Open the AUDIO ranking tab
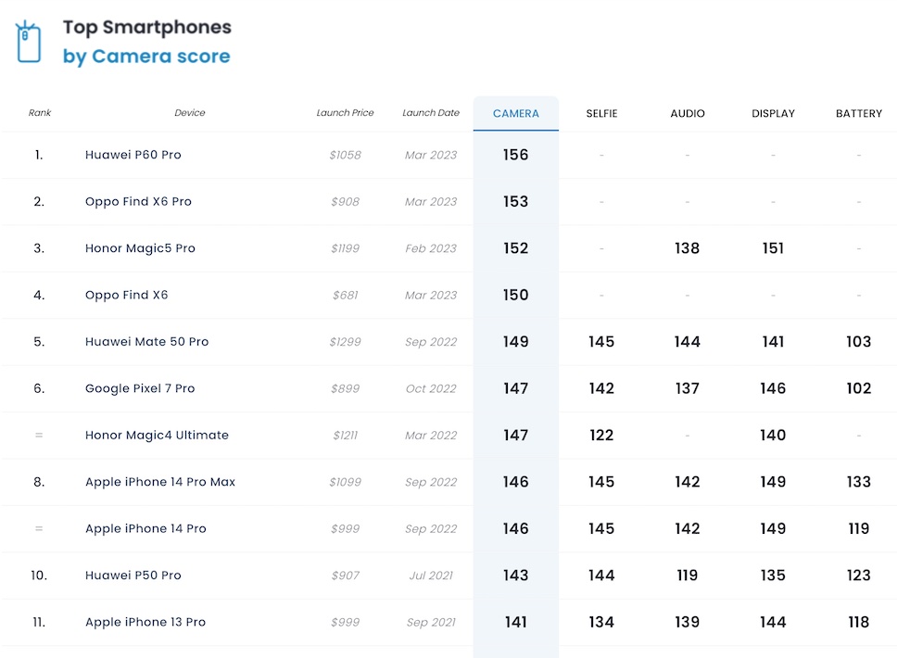Image resolution: width=897 pixels, height=658 pixels. (688, 113)
